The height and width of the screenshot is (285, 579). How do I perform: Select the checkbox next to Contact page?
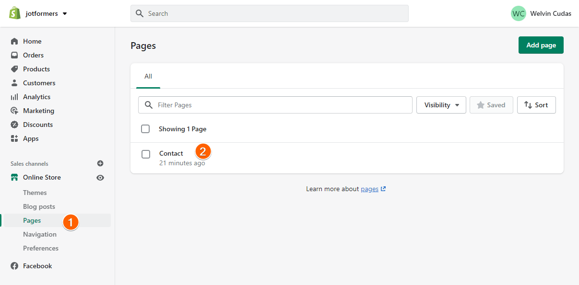[x=145, y=154]
